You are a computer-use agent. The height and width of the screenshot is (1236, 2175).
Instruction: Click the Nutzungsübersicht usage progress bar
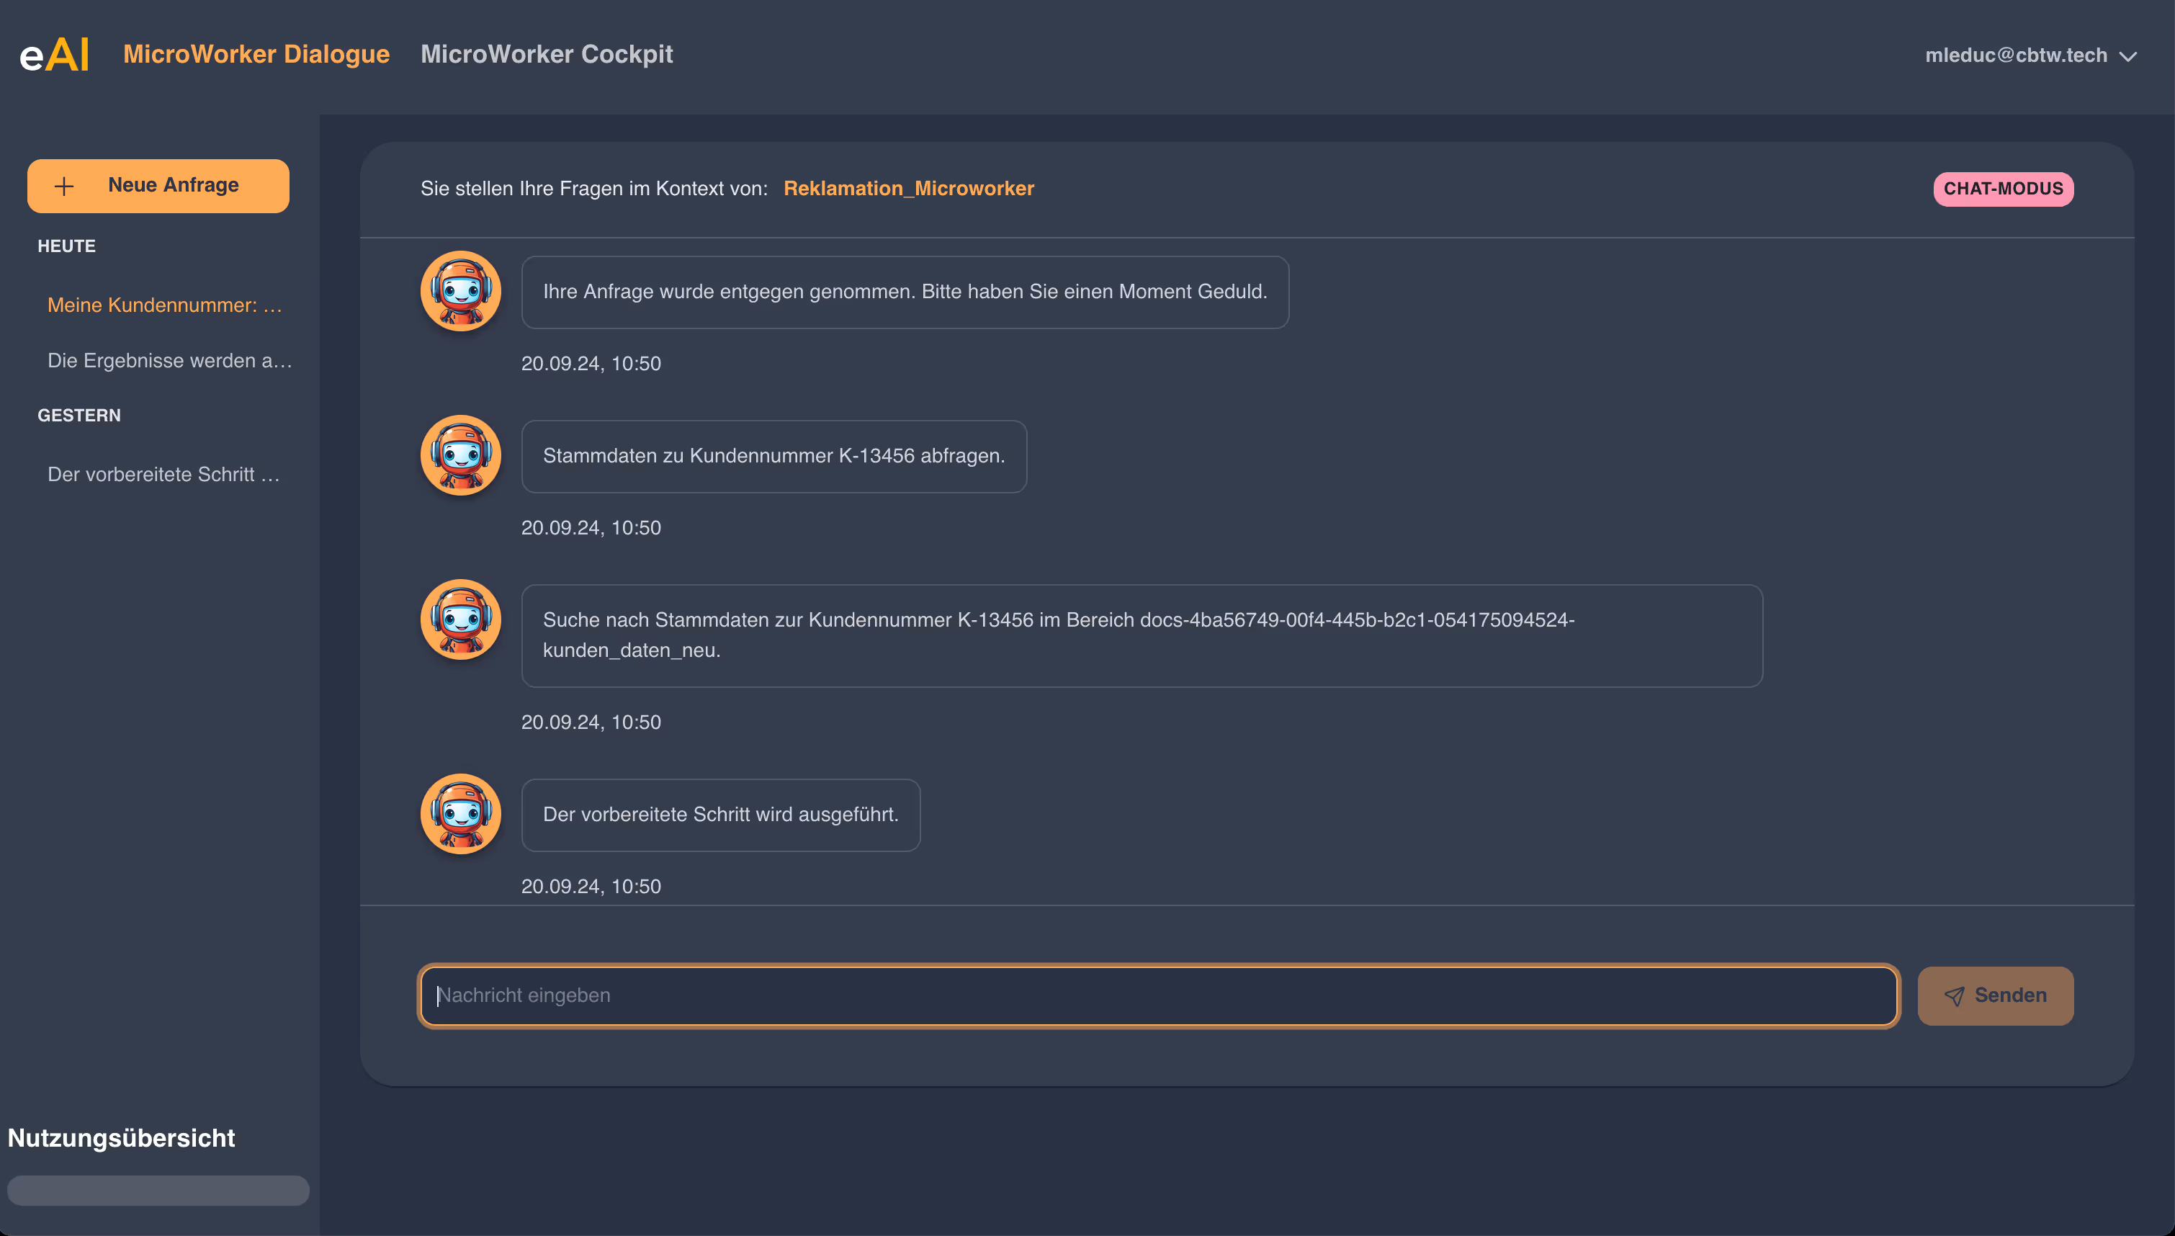click(158, 1190)
